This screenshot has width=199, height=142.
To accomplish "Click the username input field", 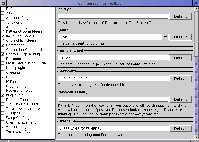I will [x=113, y=129].
